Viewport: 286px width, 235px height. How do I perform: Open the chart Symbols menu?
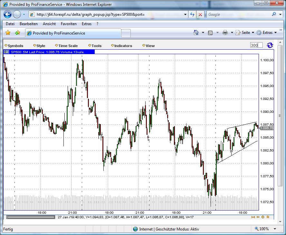14,46
